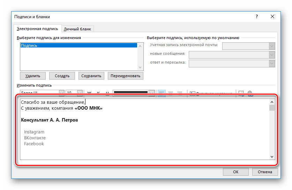Toggle bold formatting in signature toolbar
Image resolution: width=292 pixels, height=190 pixels.
(89, 93)
